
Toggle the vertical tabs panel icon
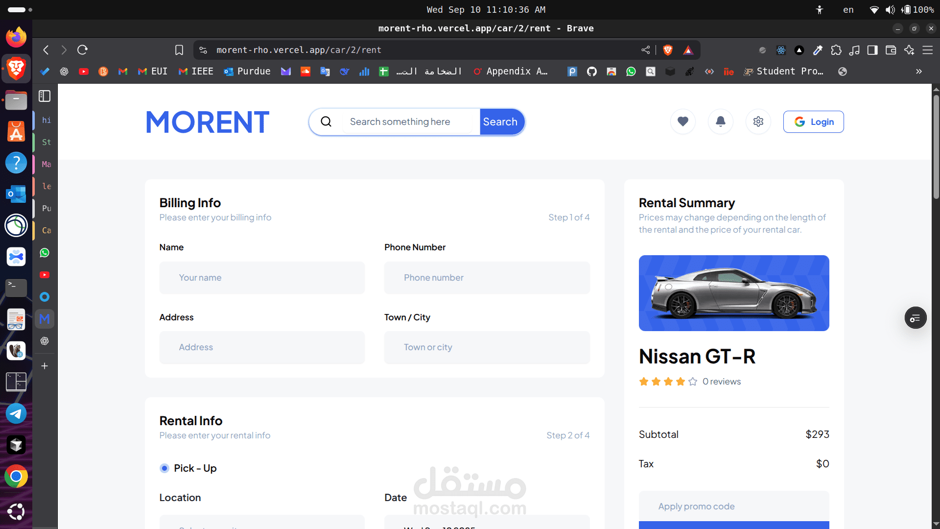click(x=45, y=96)
